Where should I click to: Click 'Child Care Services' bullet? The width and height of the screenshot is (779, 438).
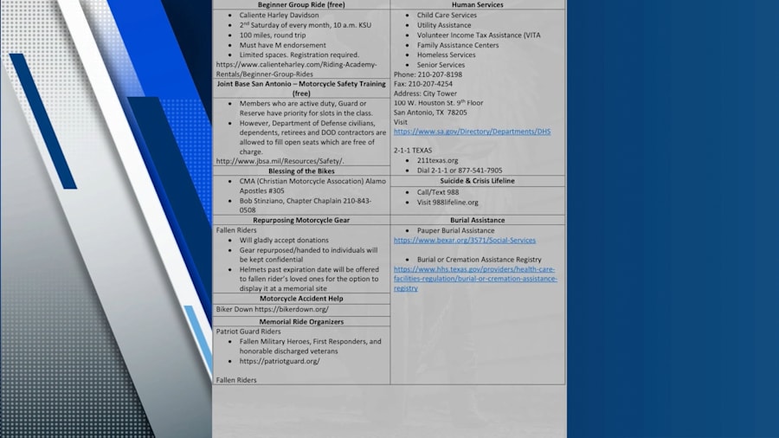tap(447, 16)
